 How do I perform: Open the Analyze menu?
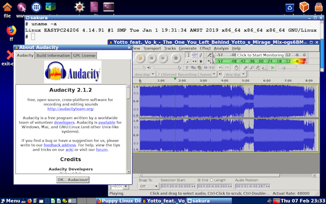click(221, 48)
